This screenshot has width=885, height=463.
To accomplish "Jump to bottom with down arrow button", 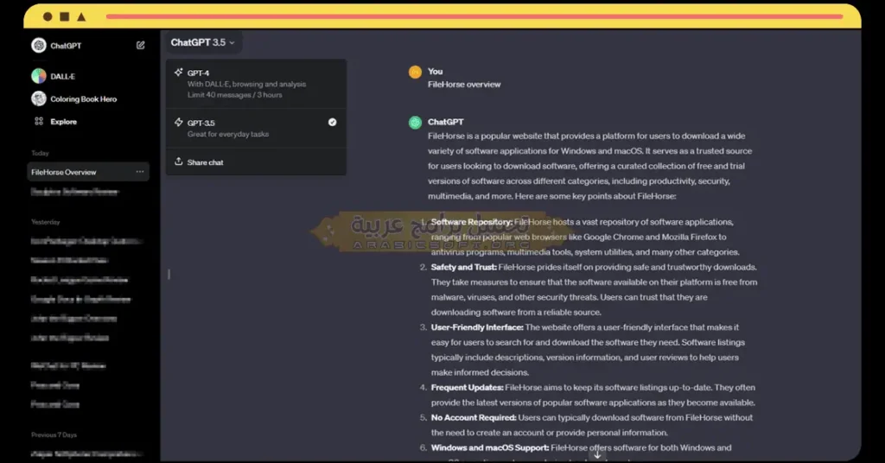I will point(597,454).
